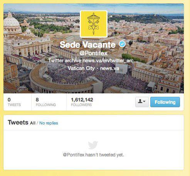The image size is (190, 176).
Task: Open the user actions person dropdown
Action: click(142, 102)
